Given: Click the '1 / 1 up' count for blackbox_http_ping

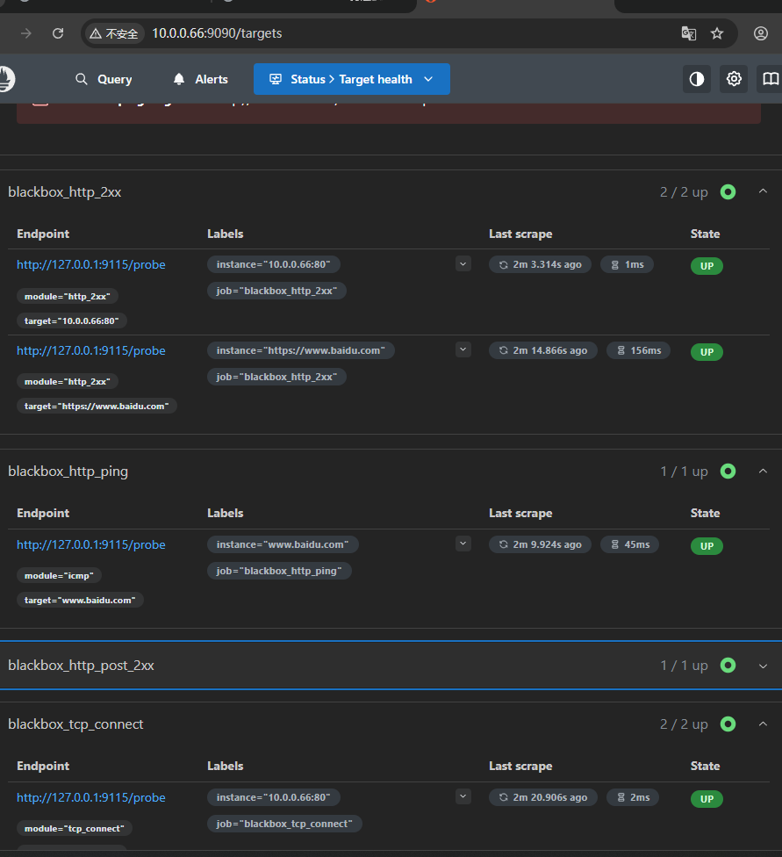Looking at the screenshot, I should click(684, 472).
